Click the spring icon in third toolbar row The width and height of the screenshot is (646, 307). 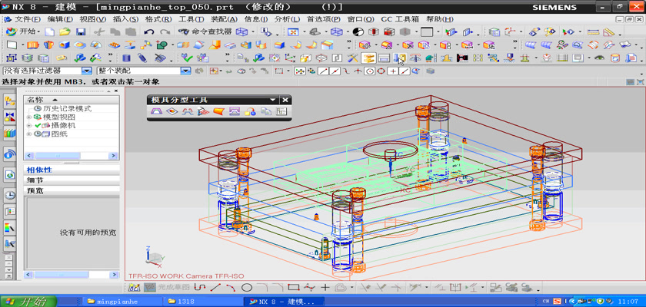[x=142, y=58]
